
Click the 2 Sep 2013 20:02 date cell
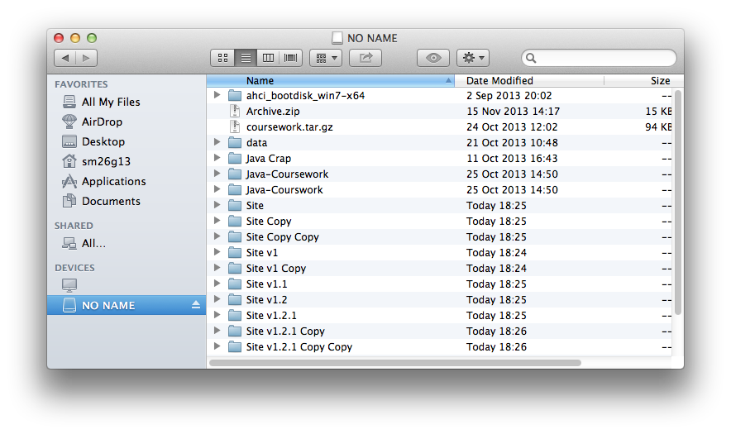[x=509, y=96]
